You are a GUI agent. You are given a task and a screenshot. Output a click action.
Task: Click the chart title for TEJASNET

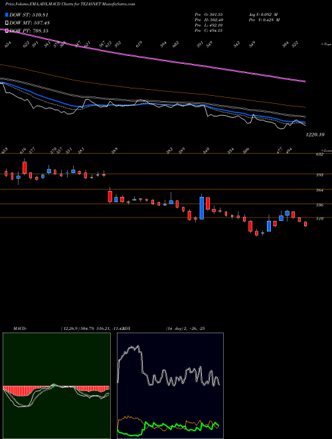[70, 4]
